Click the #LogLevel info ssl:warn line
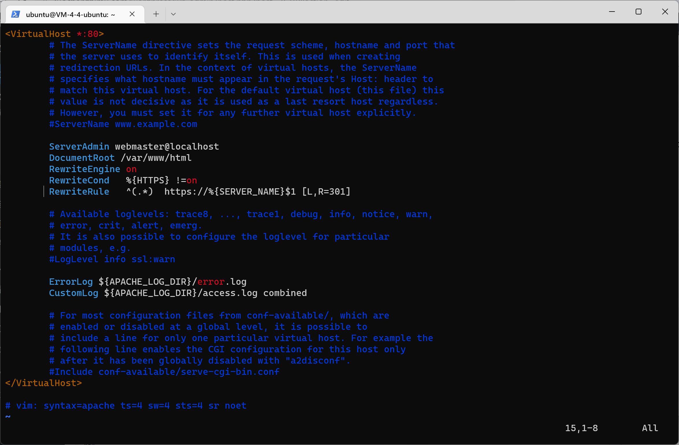Viewport: 679px width, 445px height. click(x=112, y=259)
